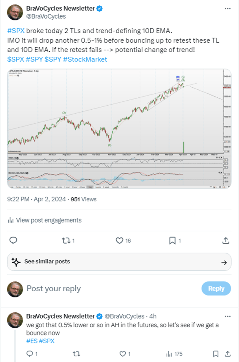Open #SPX hashtag at start of post
The height and width of the screenshot is (362, 239).
(17, 30)
